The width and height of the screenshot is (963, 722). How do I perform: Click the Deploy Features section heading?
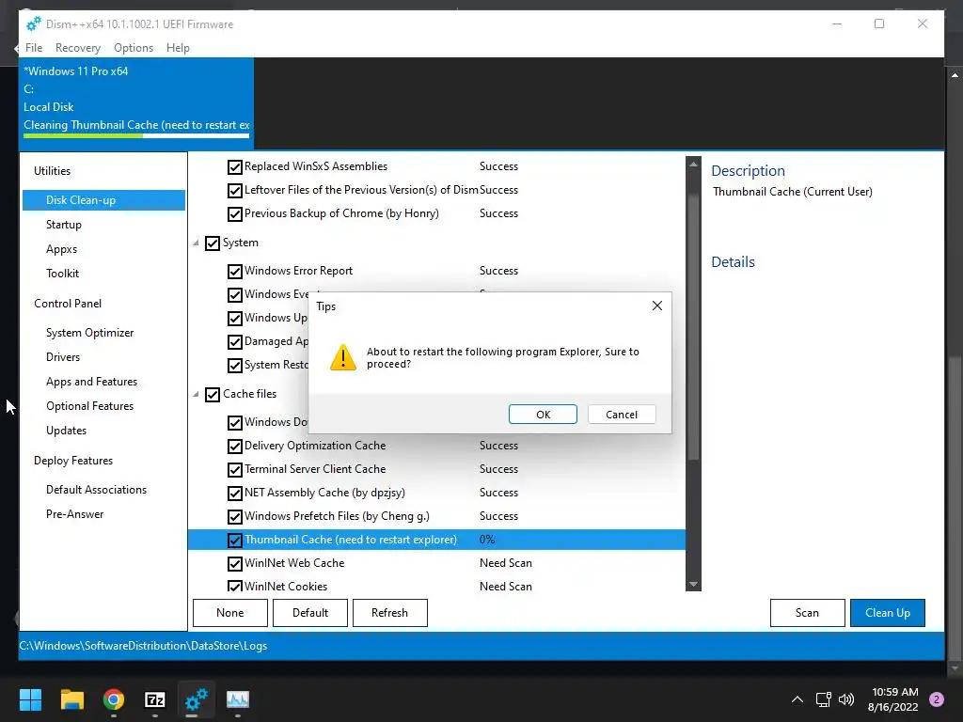coord(73,461)
